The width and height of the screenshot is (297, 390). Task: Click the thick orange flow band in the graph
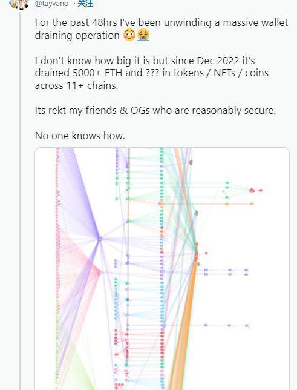coord(185,323)
